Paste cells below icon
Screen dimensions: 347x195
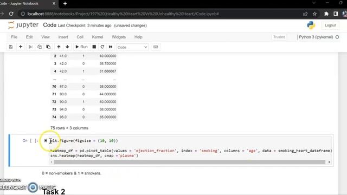tap(48, 47)
